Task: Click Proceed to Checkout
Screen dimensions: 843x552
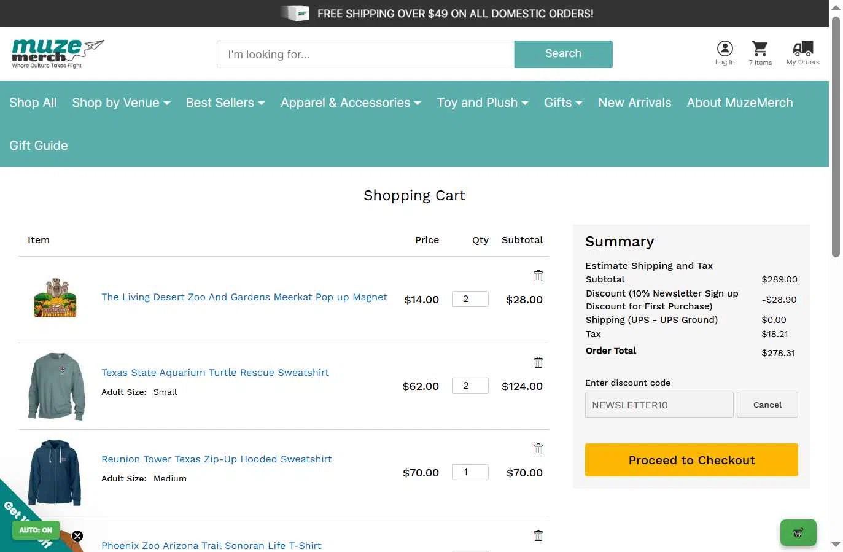Action: 691,460
